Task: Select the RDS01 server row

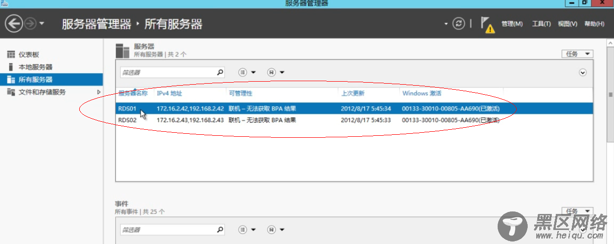Action: [x=354, y=109]
